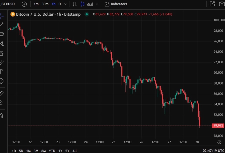Image resolution: width=225 pixels, height=153 pixels.
Task: Click the 02:47:19 UTC clock timezone
Action: pyautogui.click(x=213, y=151)
